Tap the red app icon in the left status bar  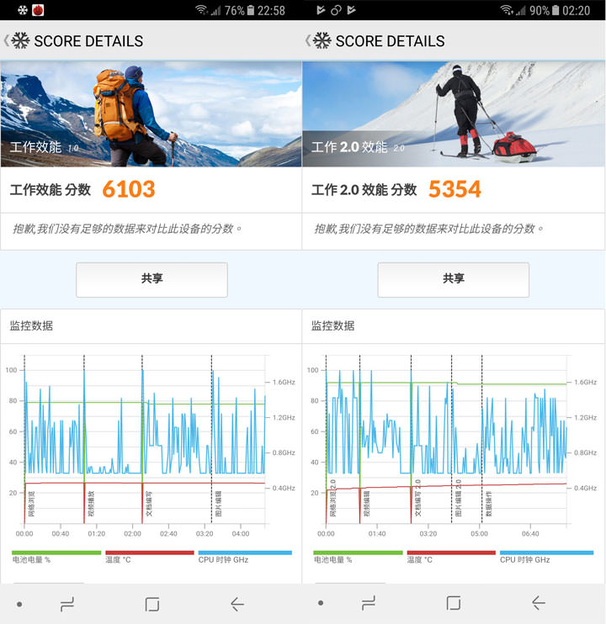38,10
